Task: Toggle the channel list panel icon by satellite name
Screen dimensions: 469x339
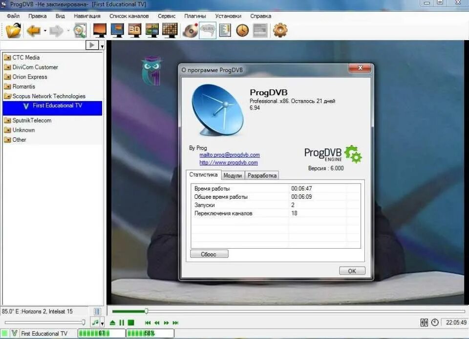Action: click(x=97, y=312)
